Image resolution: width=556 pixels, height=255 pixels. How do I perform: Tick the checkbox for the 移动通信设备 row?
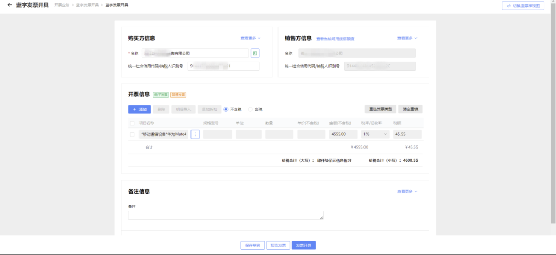[x=132, y=134]
